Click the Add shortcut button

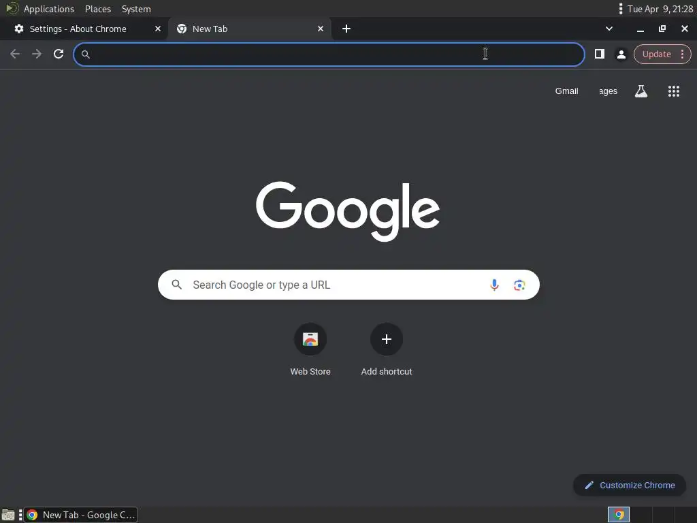click(387, 339)
